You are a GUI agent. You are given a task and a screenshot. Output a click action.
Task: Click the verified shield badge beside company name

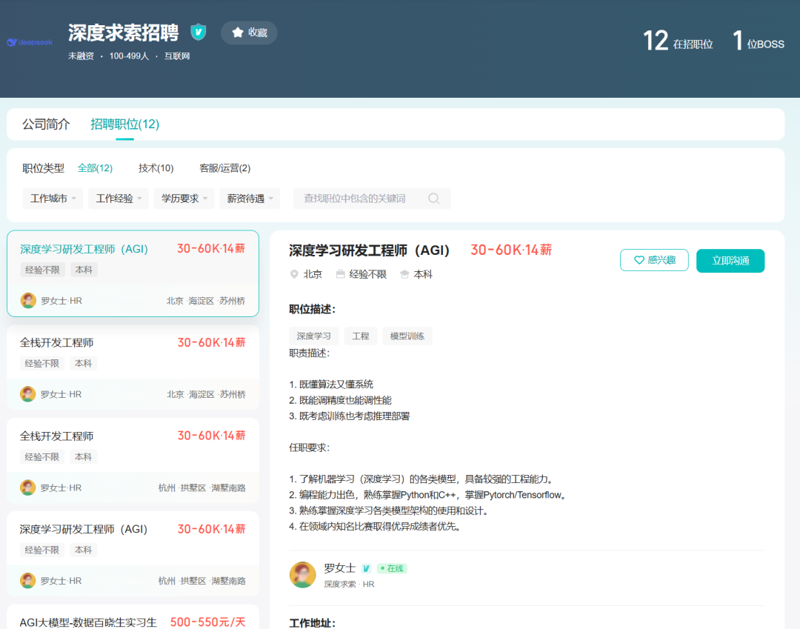pyautogui.click(x=198, y=32)
